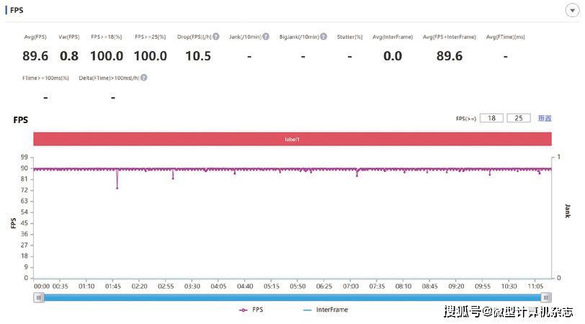
Task: Click the deep FPS dip near 01:45
Action: tap(117, 187)
